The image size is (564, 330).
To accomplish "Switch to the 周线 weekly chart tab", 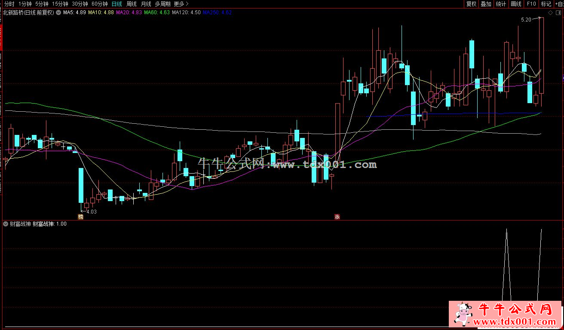I will click(x=131, y=4).
